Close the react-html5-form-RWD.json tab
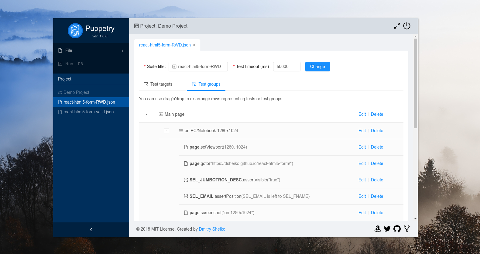Image resolution: width=480 pixels, height=254 pixels. click(194, 45)
